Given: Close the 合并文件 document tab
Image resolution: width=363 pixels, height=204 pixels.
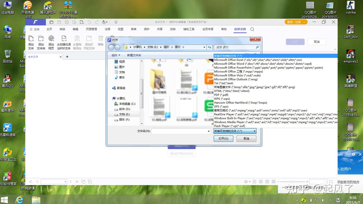Looking at the screenshot, I should [x=60, y=57].
